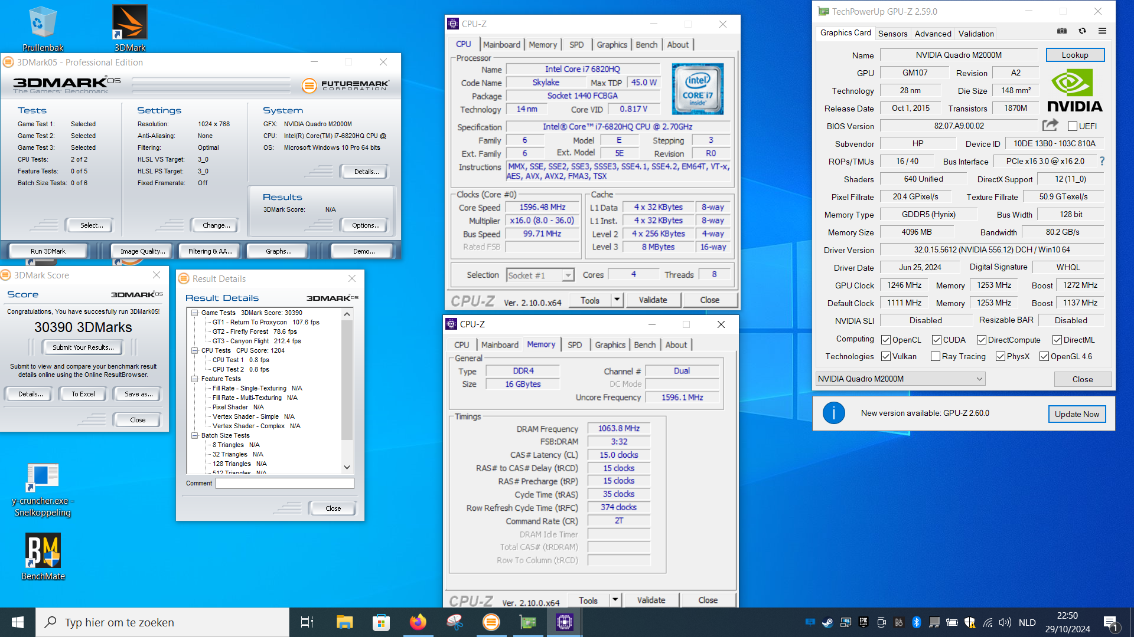Open Task View on the taskbar

tap(307, 622)
